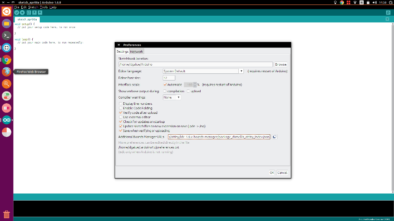The image size is (394, 221).
Task: Click the interface scale percent stepper
Action: point(195,85)
